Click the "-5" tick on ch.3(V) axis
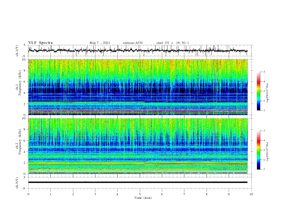Screen dimensions: 283x218 point(24,188)
